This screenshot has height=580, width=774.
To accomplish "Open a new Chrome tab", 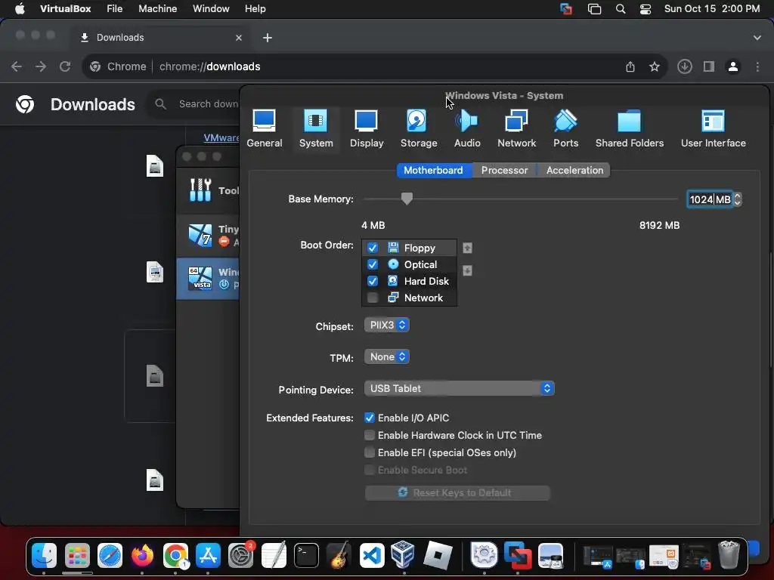I will (268, 38).
